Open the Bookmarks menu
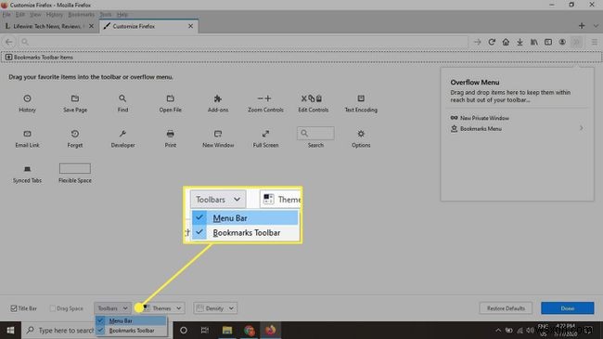The height and width of the screenshot is (339, 603). point(81,15)
